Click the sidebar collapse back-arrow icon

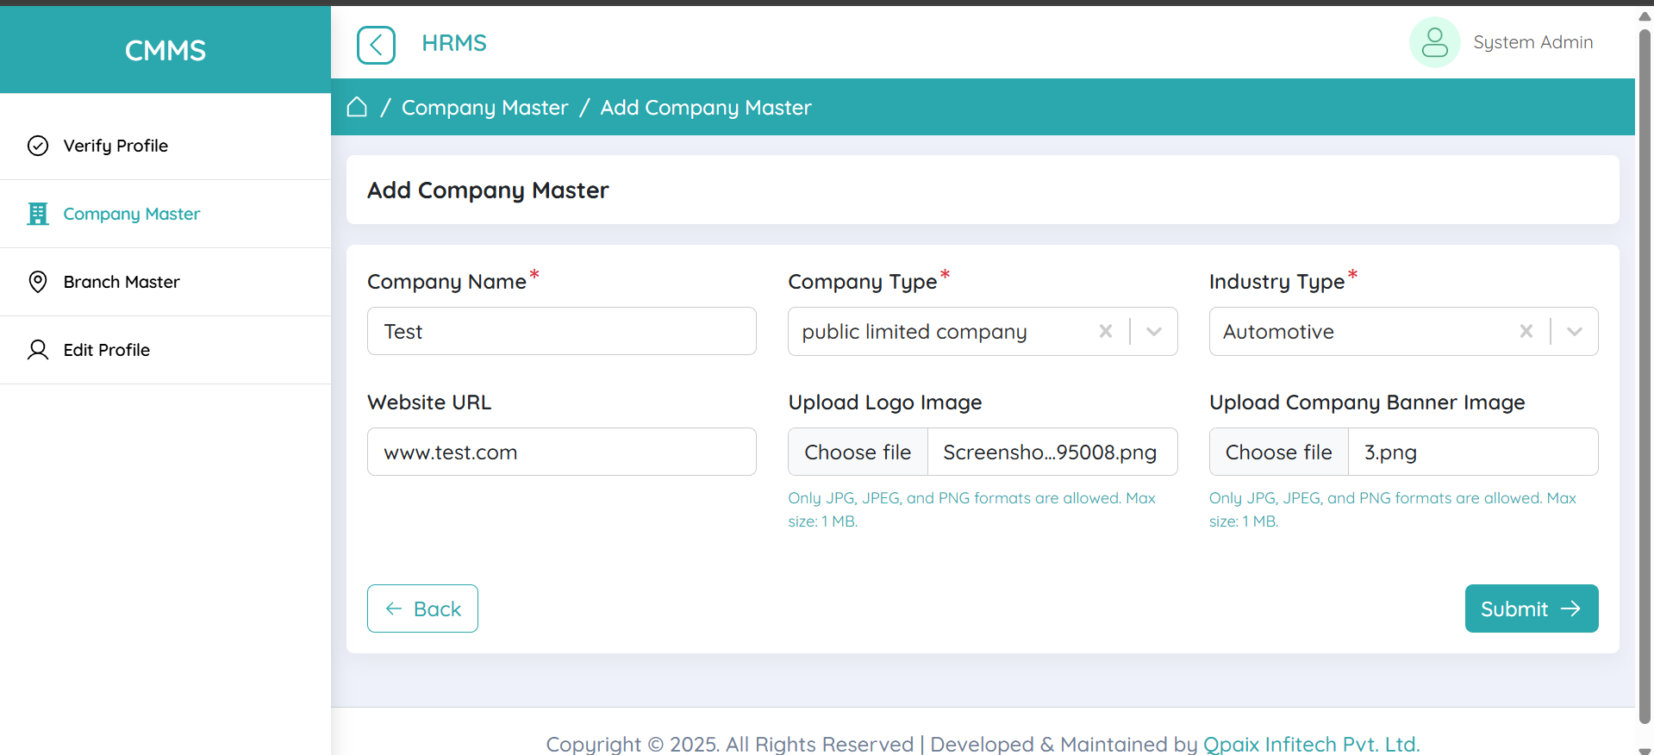(x=376, y=45)
